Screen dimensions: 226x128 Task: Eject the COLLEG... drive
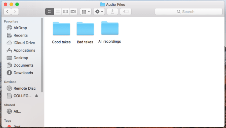(37, 96)
